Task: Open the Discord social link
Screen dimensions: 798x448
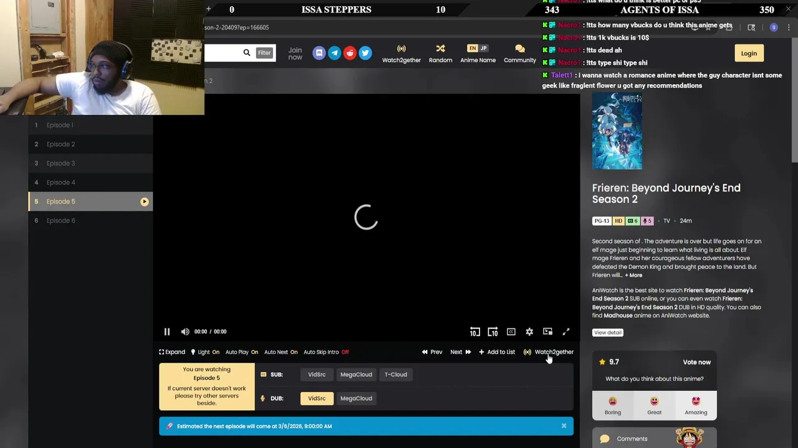Action: click(319, 53)
